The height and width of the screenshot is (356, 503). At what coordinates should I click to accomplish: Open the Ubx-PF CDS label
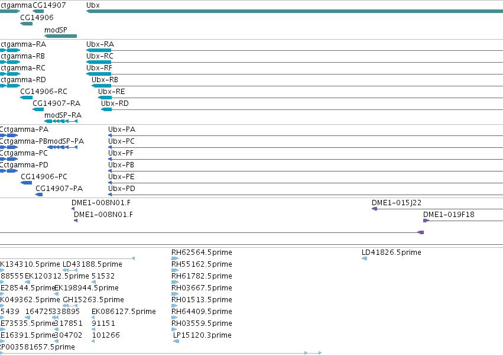[x=121, y=153]
